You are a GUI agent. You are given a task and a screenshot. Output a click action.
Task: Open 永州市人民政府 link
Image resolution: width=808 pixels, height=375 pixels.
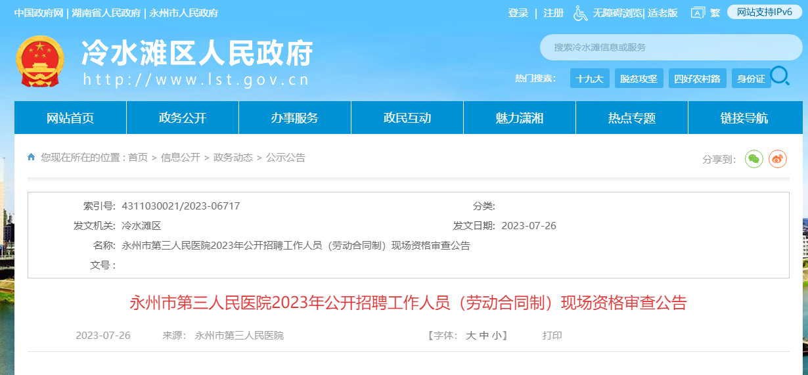184,12
